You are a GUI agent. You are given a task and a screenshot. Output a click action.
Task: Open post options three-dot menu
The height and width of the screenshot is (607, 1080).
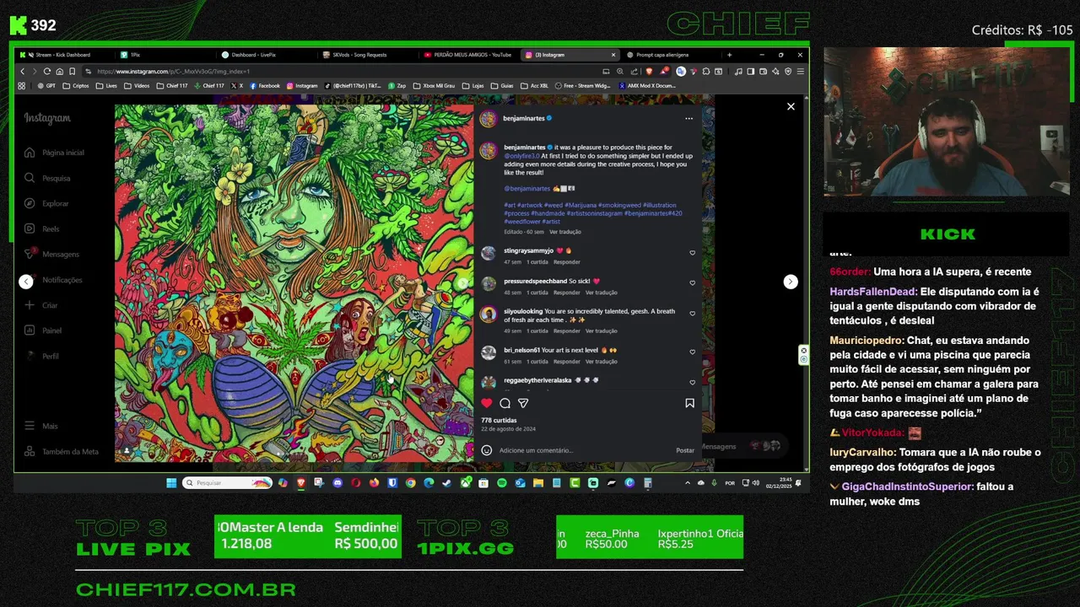tap(688, 119)
